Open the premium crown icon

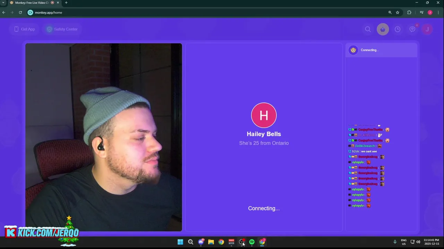coord(383,29)
